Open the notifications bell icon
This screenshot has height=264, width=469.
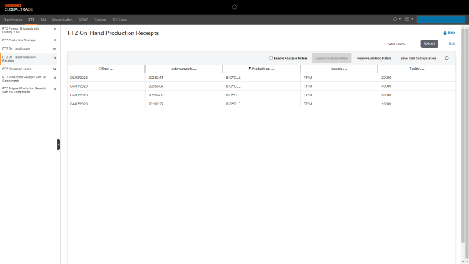pyautogui.click(x=395, y=20)
